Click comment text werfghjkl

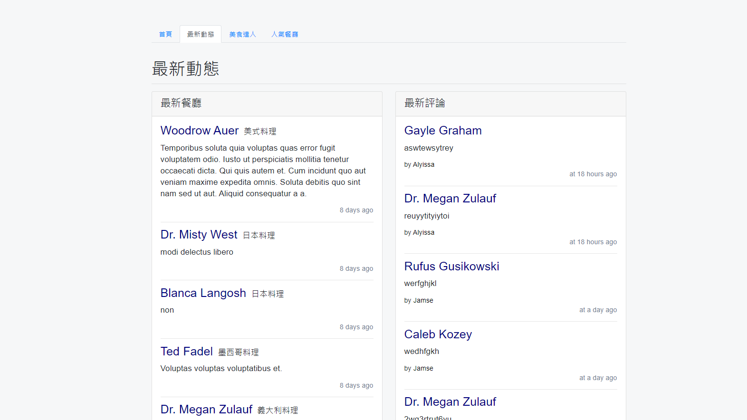click(x=421, y=284)
